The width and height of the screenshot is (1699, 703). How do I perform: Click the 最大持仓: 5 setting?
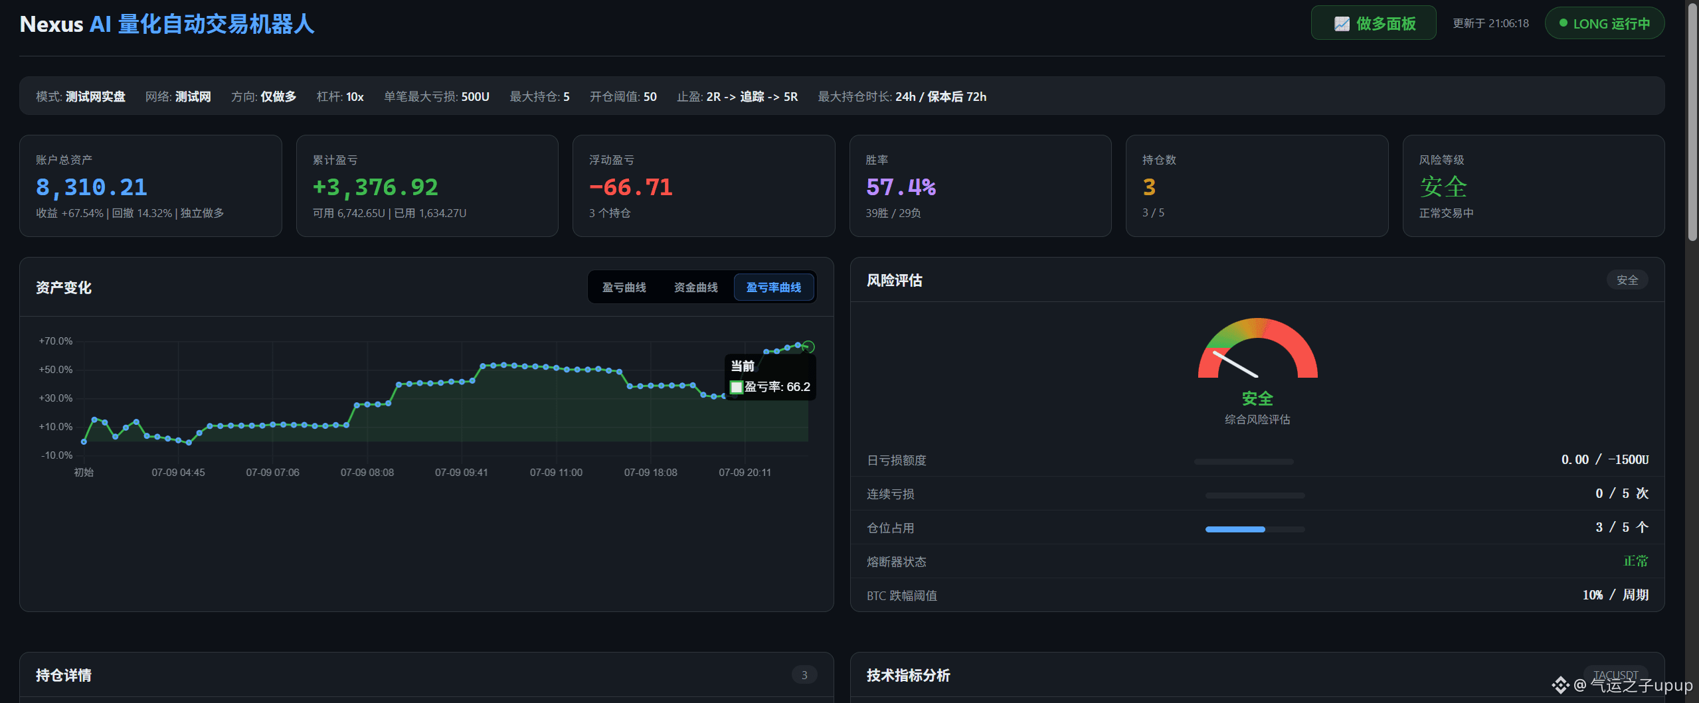(x=539, y=97)
